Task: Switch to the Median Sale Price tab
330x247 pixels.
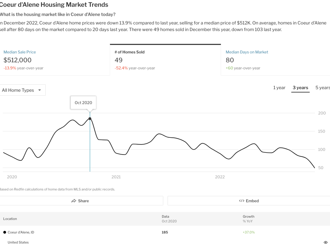Action: [20, 52]
